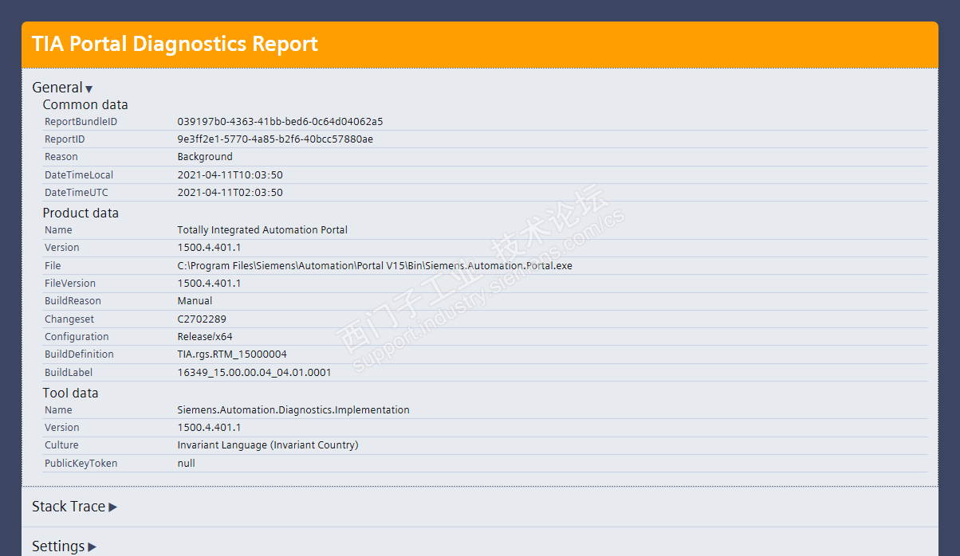Click the Siemens.Automation.Diagnostics.Implementation tool name

(293, 410)
